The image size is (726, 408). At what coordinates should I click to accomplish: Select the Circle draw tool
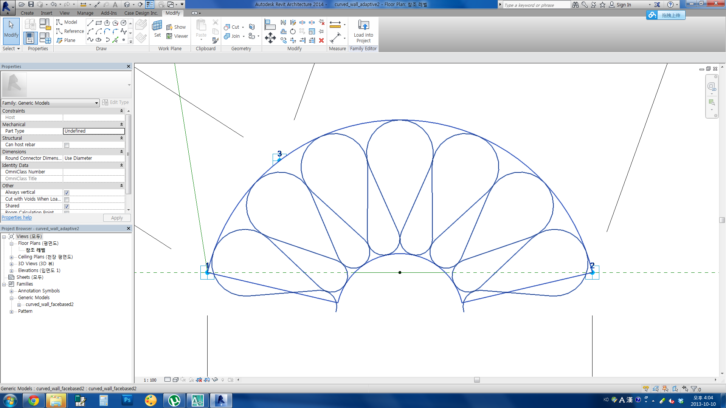tap(123, 23)
